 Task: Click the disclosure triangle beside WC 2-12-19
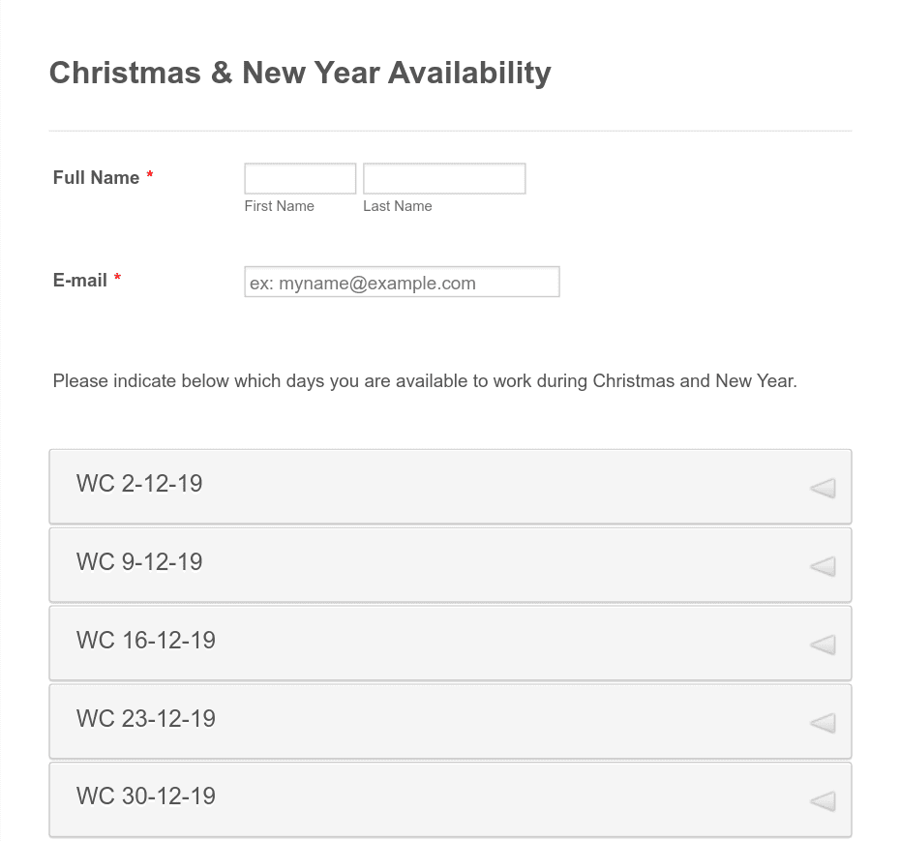pyautogui.click(x=822, y=489)
